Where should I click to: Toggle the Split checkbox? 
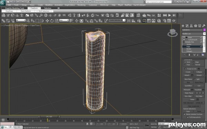pos(195,79)
